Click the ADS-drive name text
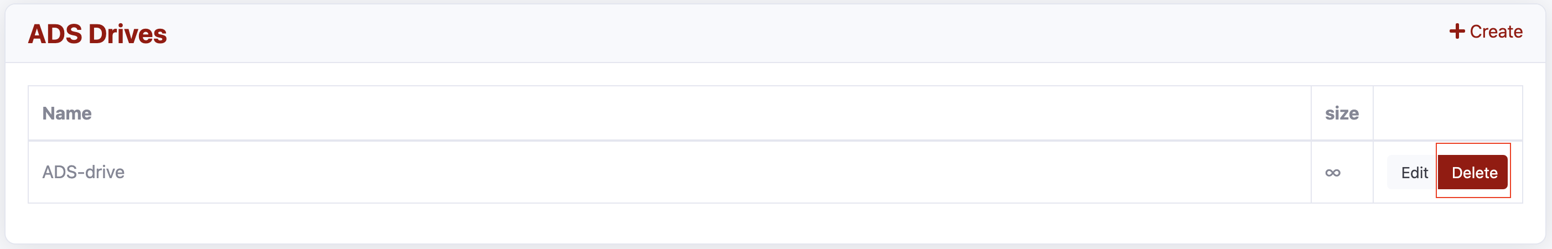Screen dimensions: 1552x249 pos(83,173)
